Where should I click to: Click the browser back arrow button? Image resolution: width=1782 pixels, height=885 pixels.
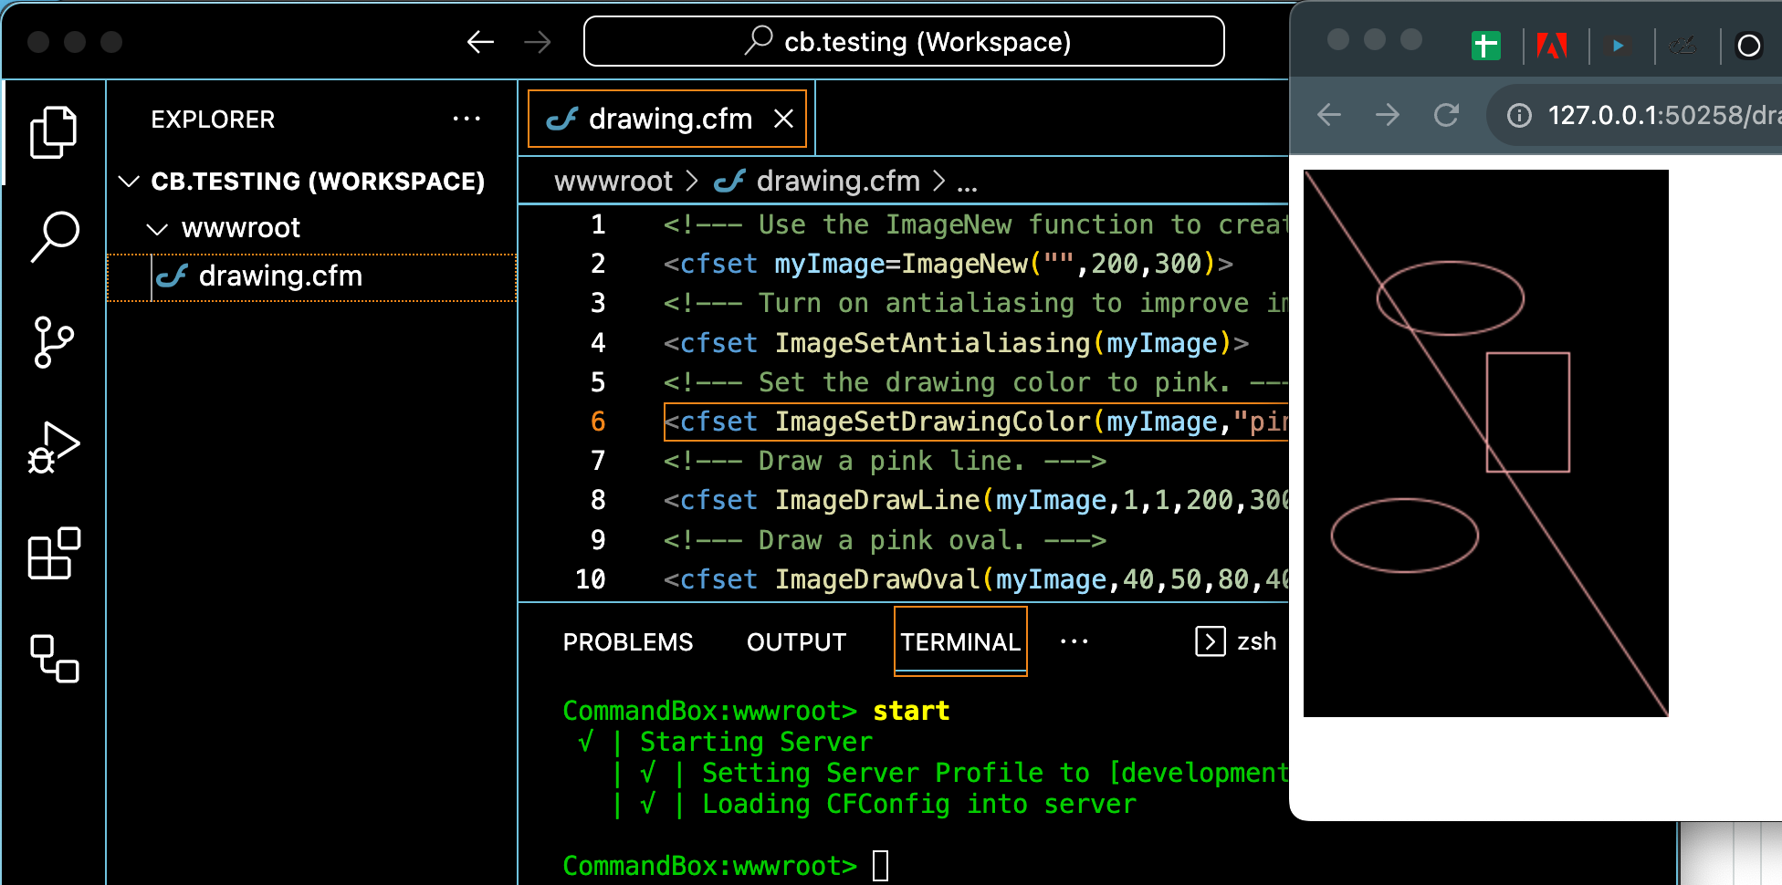(1329, 115)
